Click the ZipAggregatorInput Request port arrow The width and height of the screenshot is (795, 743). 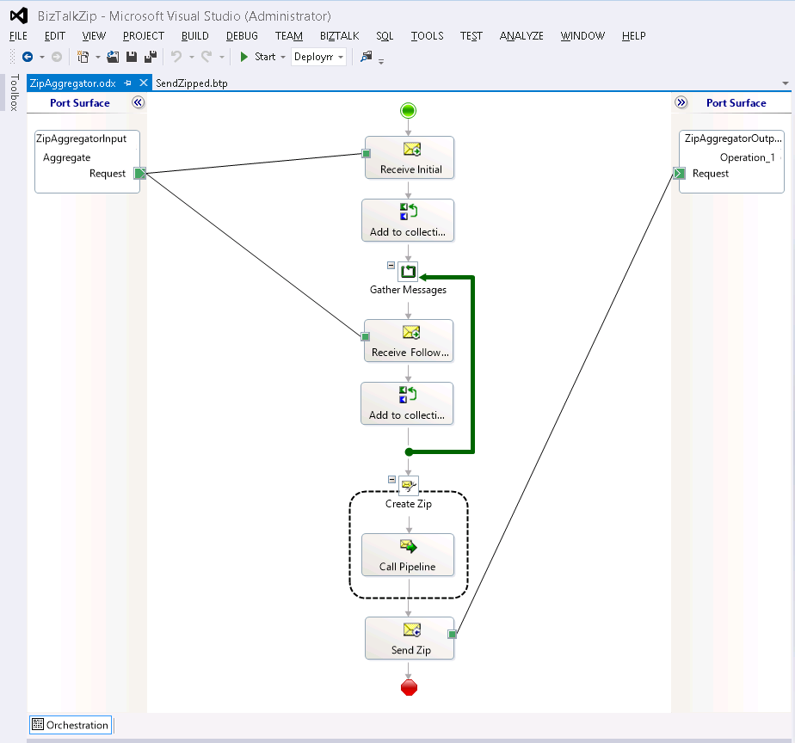[x=140, y=174]
